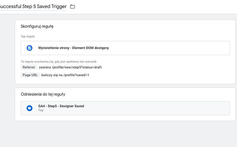Click the blue page view trigger icon
237x147 pixels.
pos(29,48)
